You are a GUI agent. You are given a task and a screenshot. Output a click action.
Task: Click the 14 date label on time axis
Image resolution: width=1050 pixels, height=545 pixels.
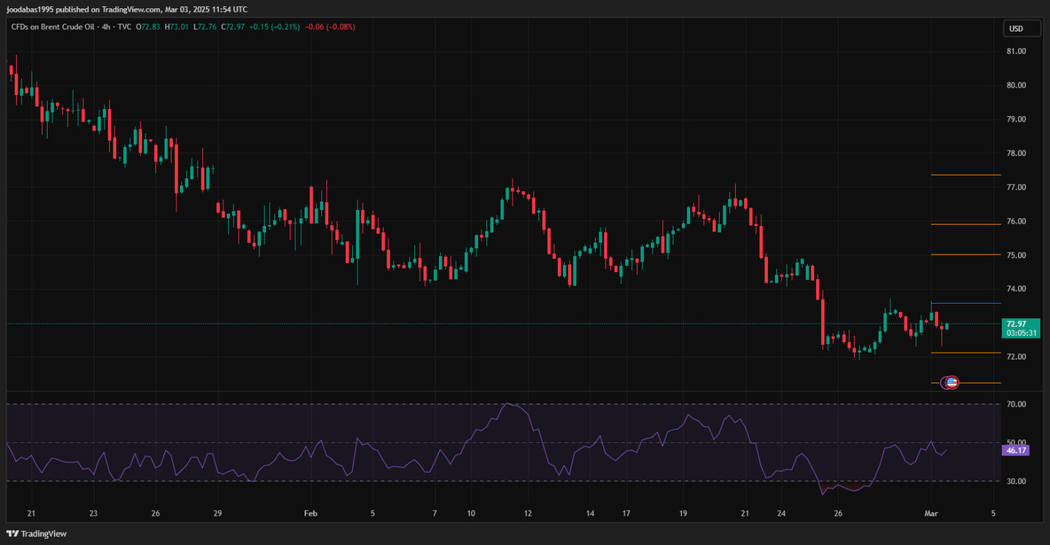(x=589, y=513)
